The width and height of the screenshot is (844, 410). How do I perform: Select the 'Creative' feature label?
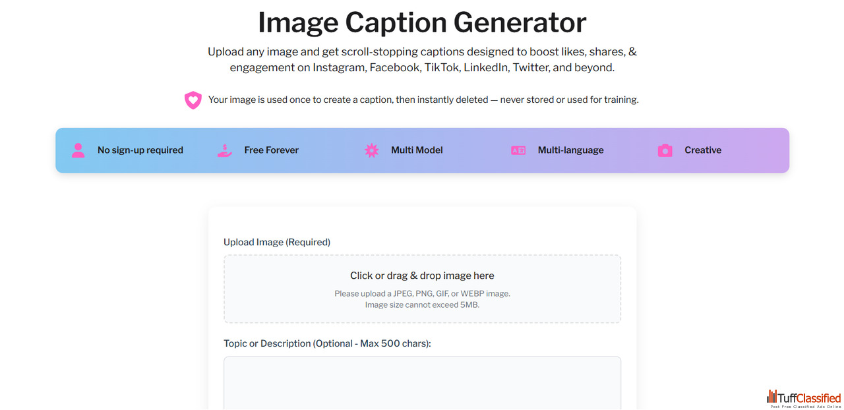[x=703, y=150]
